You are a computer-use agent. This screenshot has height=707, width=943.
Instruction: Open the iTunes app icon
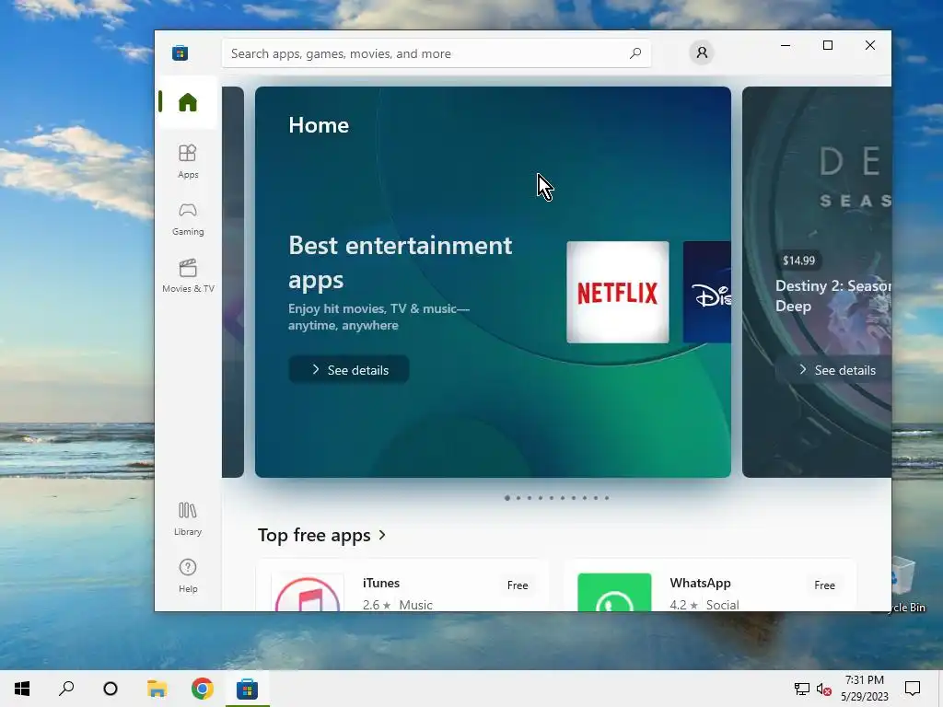click(308, 593)
